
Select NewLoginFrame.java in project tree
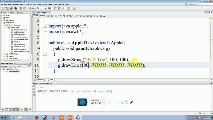[x=21, y=37]
